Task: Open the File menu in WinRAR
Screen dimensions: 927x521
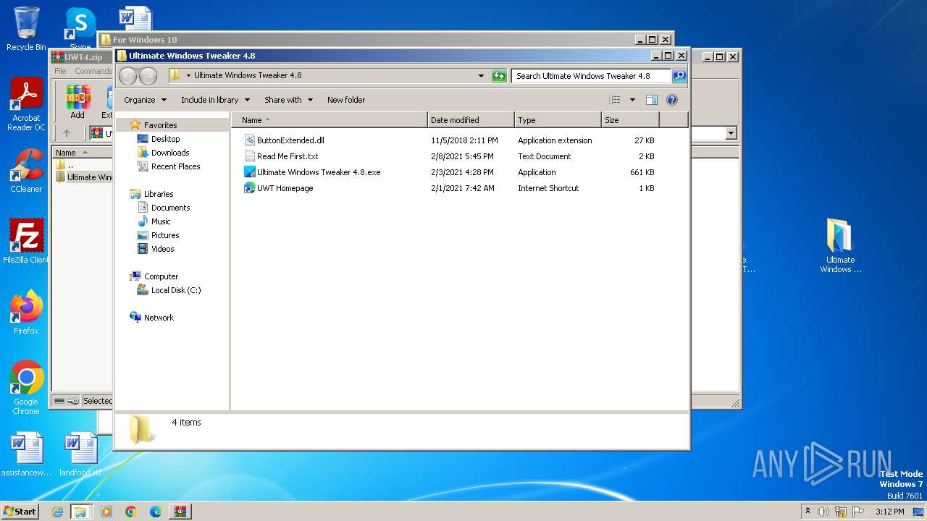Action: (x=60, y=71)
